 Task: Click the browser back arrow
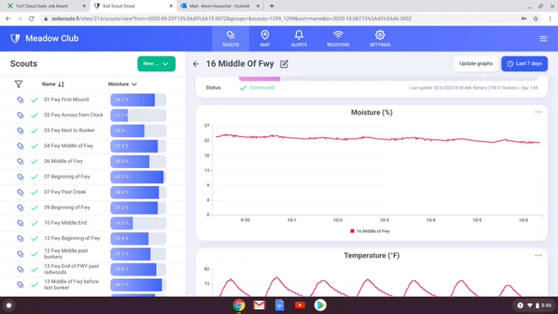(8, 19)
